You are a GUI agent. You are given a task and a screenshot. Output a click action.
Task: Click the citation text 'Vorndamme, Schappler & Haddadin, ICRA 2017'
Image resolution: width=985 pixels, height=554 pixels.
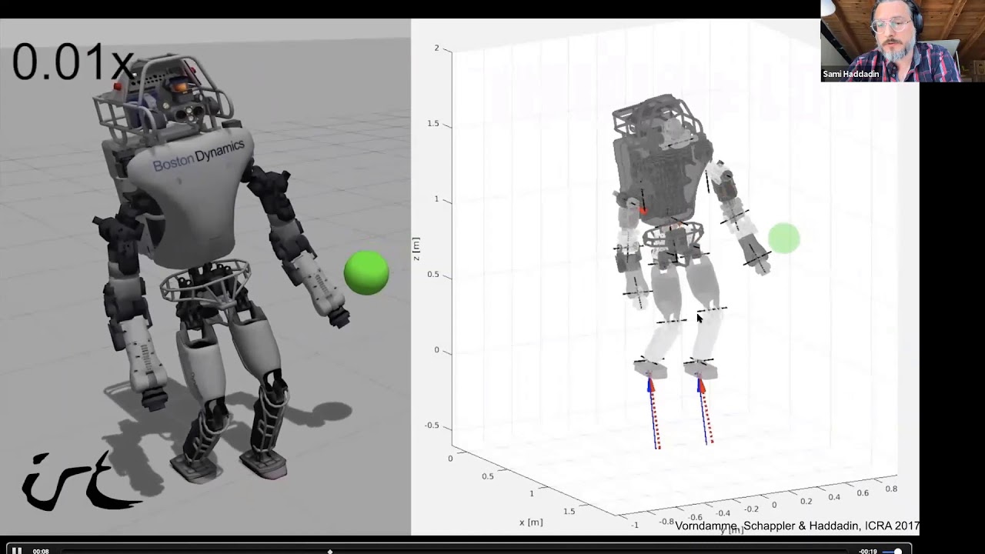click(797, 526)
